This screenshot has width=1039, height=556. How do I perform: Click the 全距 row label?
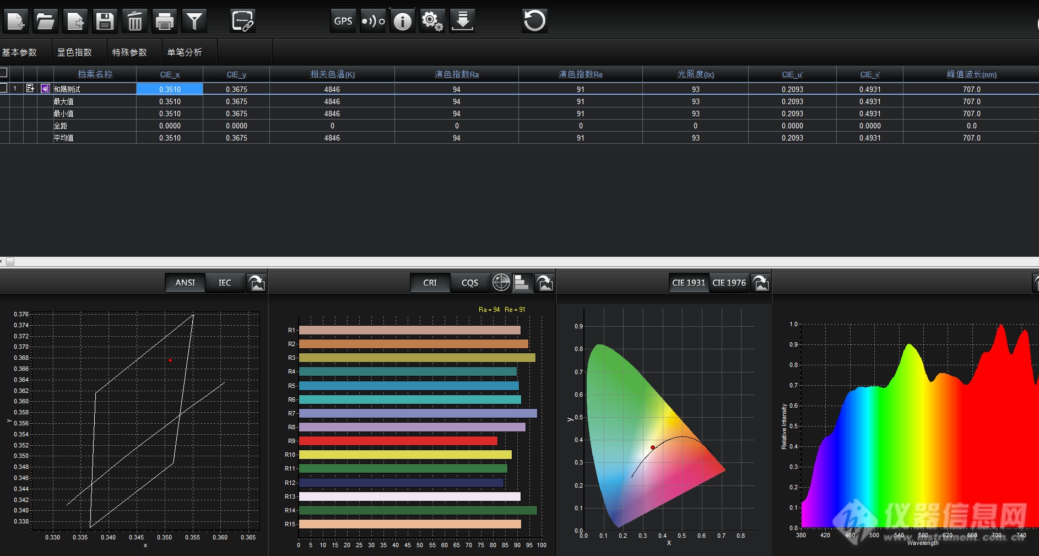tap(60, 126)
